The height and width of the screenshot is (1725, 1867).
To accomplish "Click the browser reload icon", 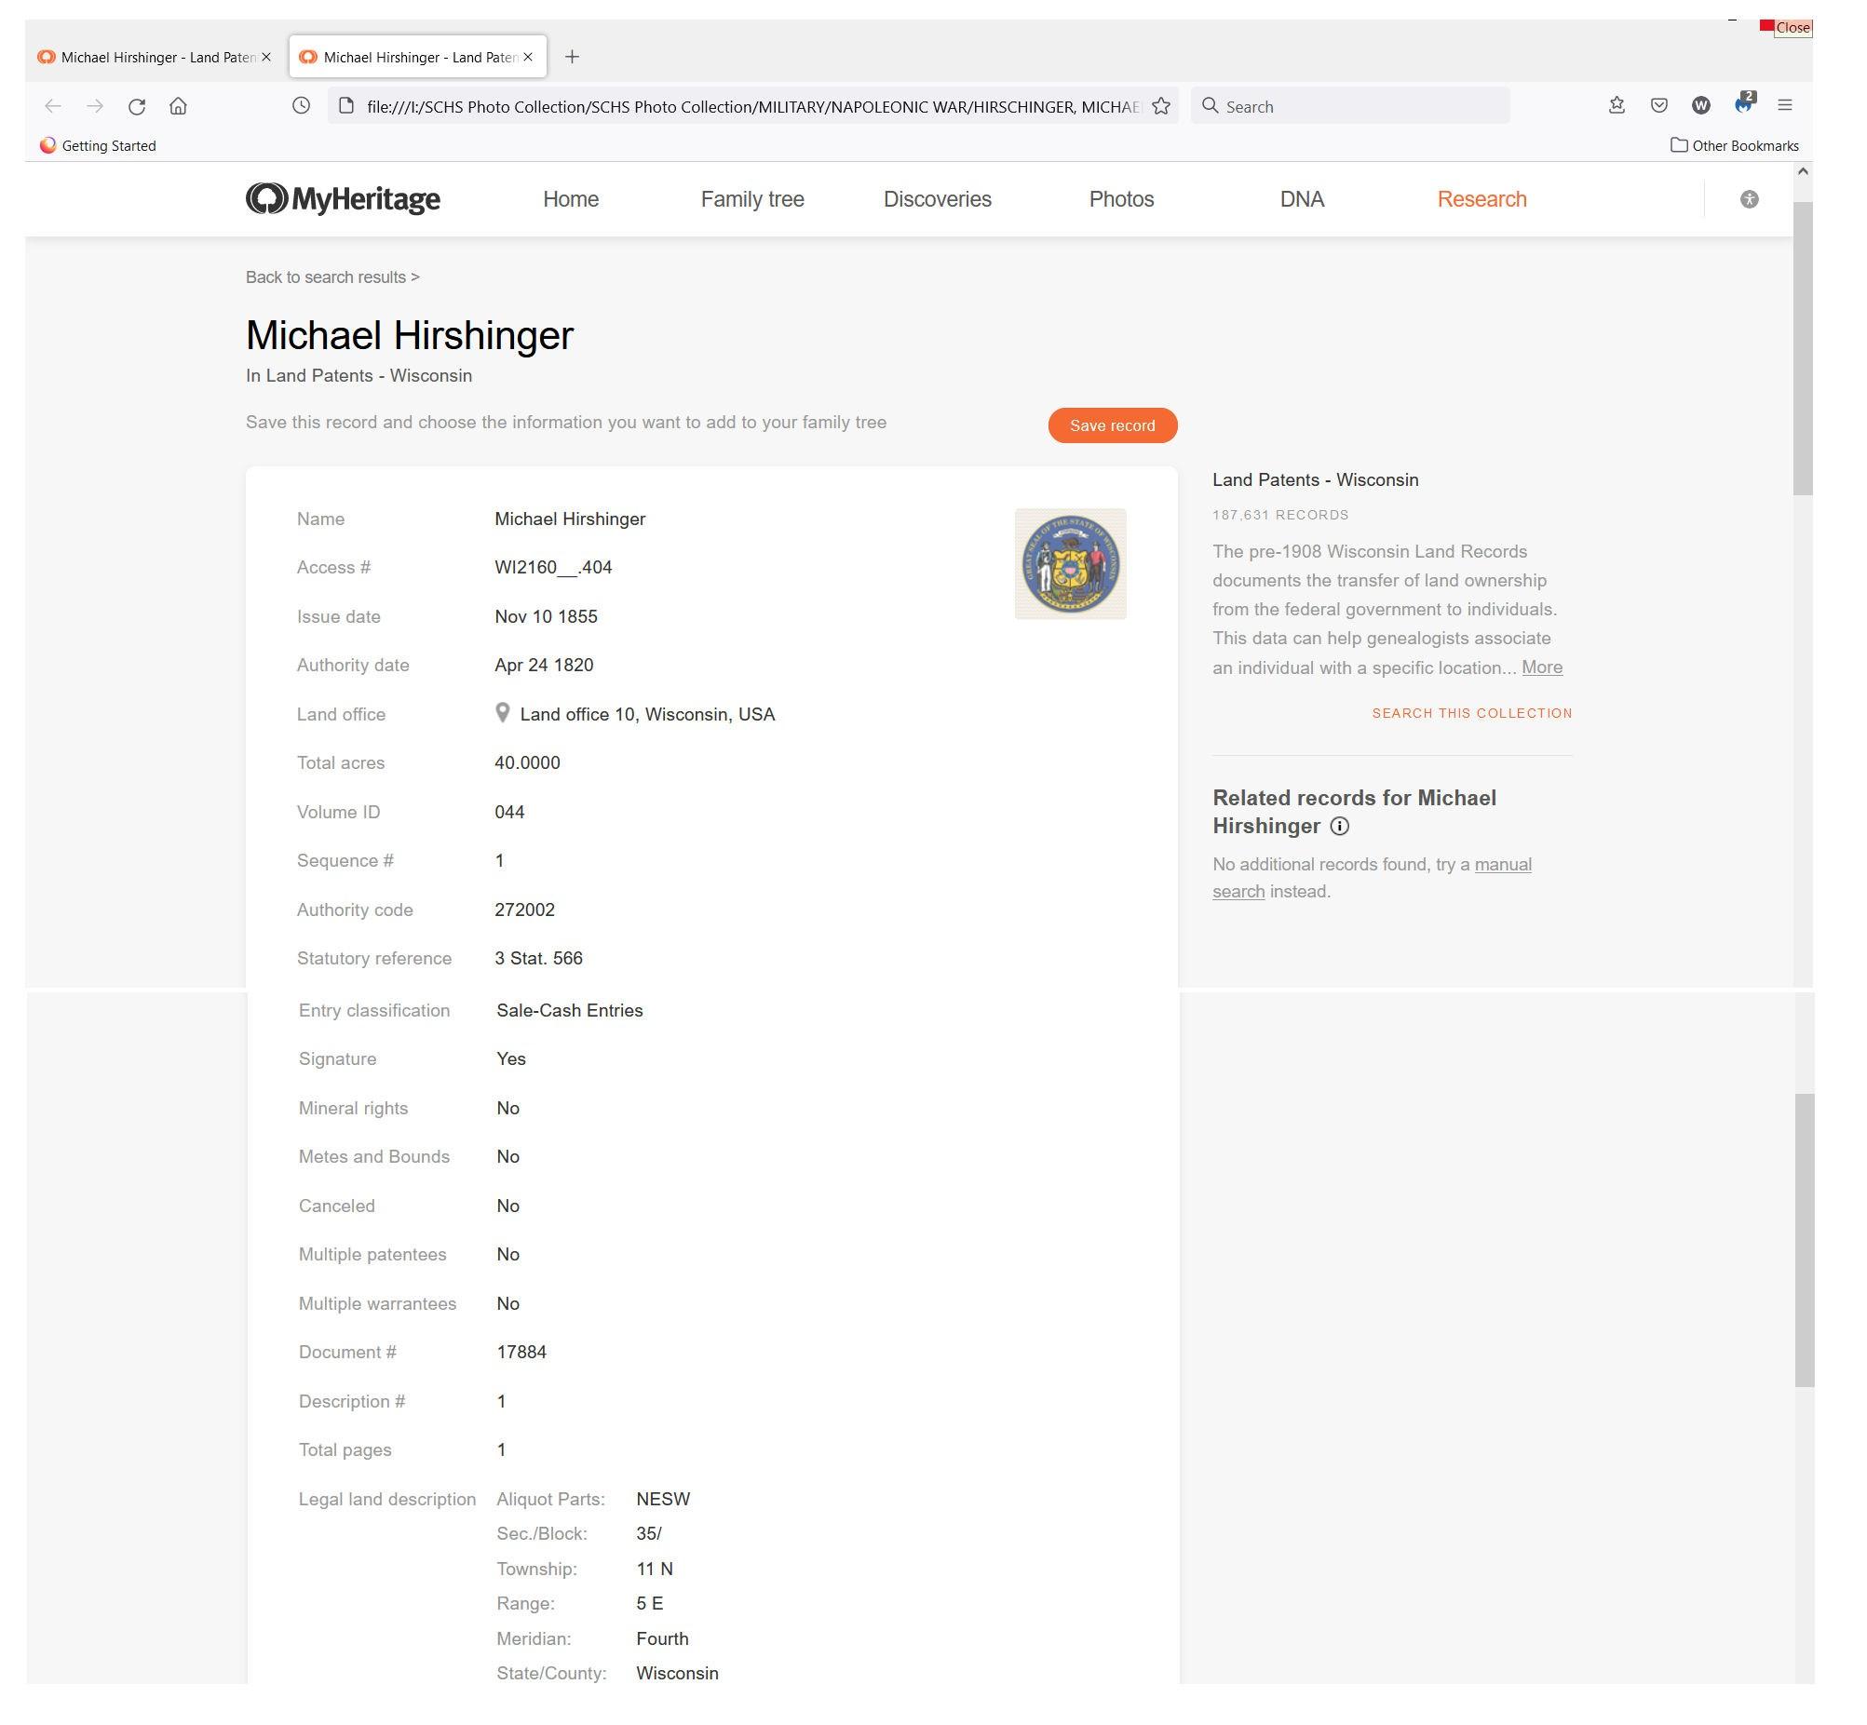I will click(x=136, y=106).
